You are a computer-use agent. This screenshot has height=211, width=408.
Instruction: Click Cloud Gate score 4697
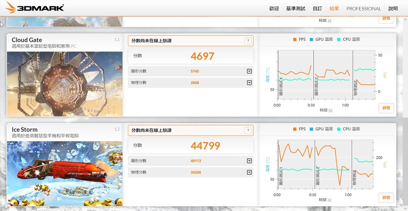click(x=202, y=56)
